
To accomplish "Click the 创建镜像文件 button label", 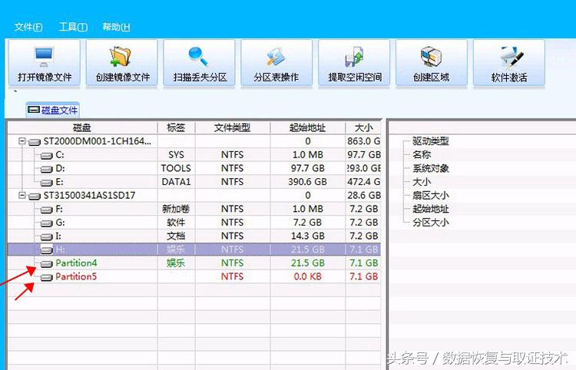I will [123, 77].
